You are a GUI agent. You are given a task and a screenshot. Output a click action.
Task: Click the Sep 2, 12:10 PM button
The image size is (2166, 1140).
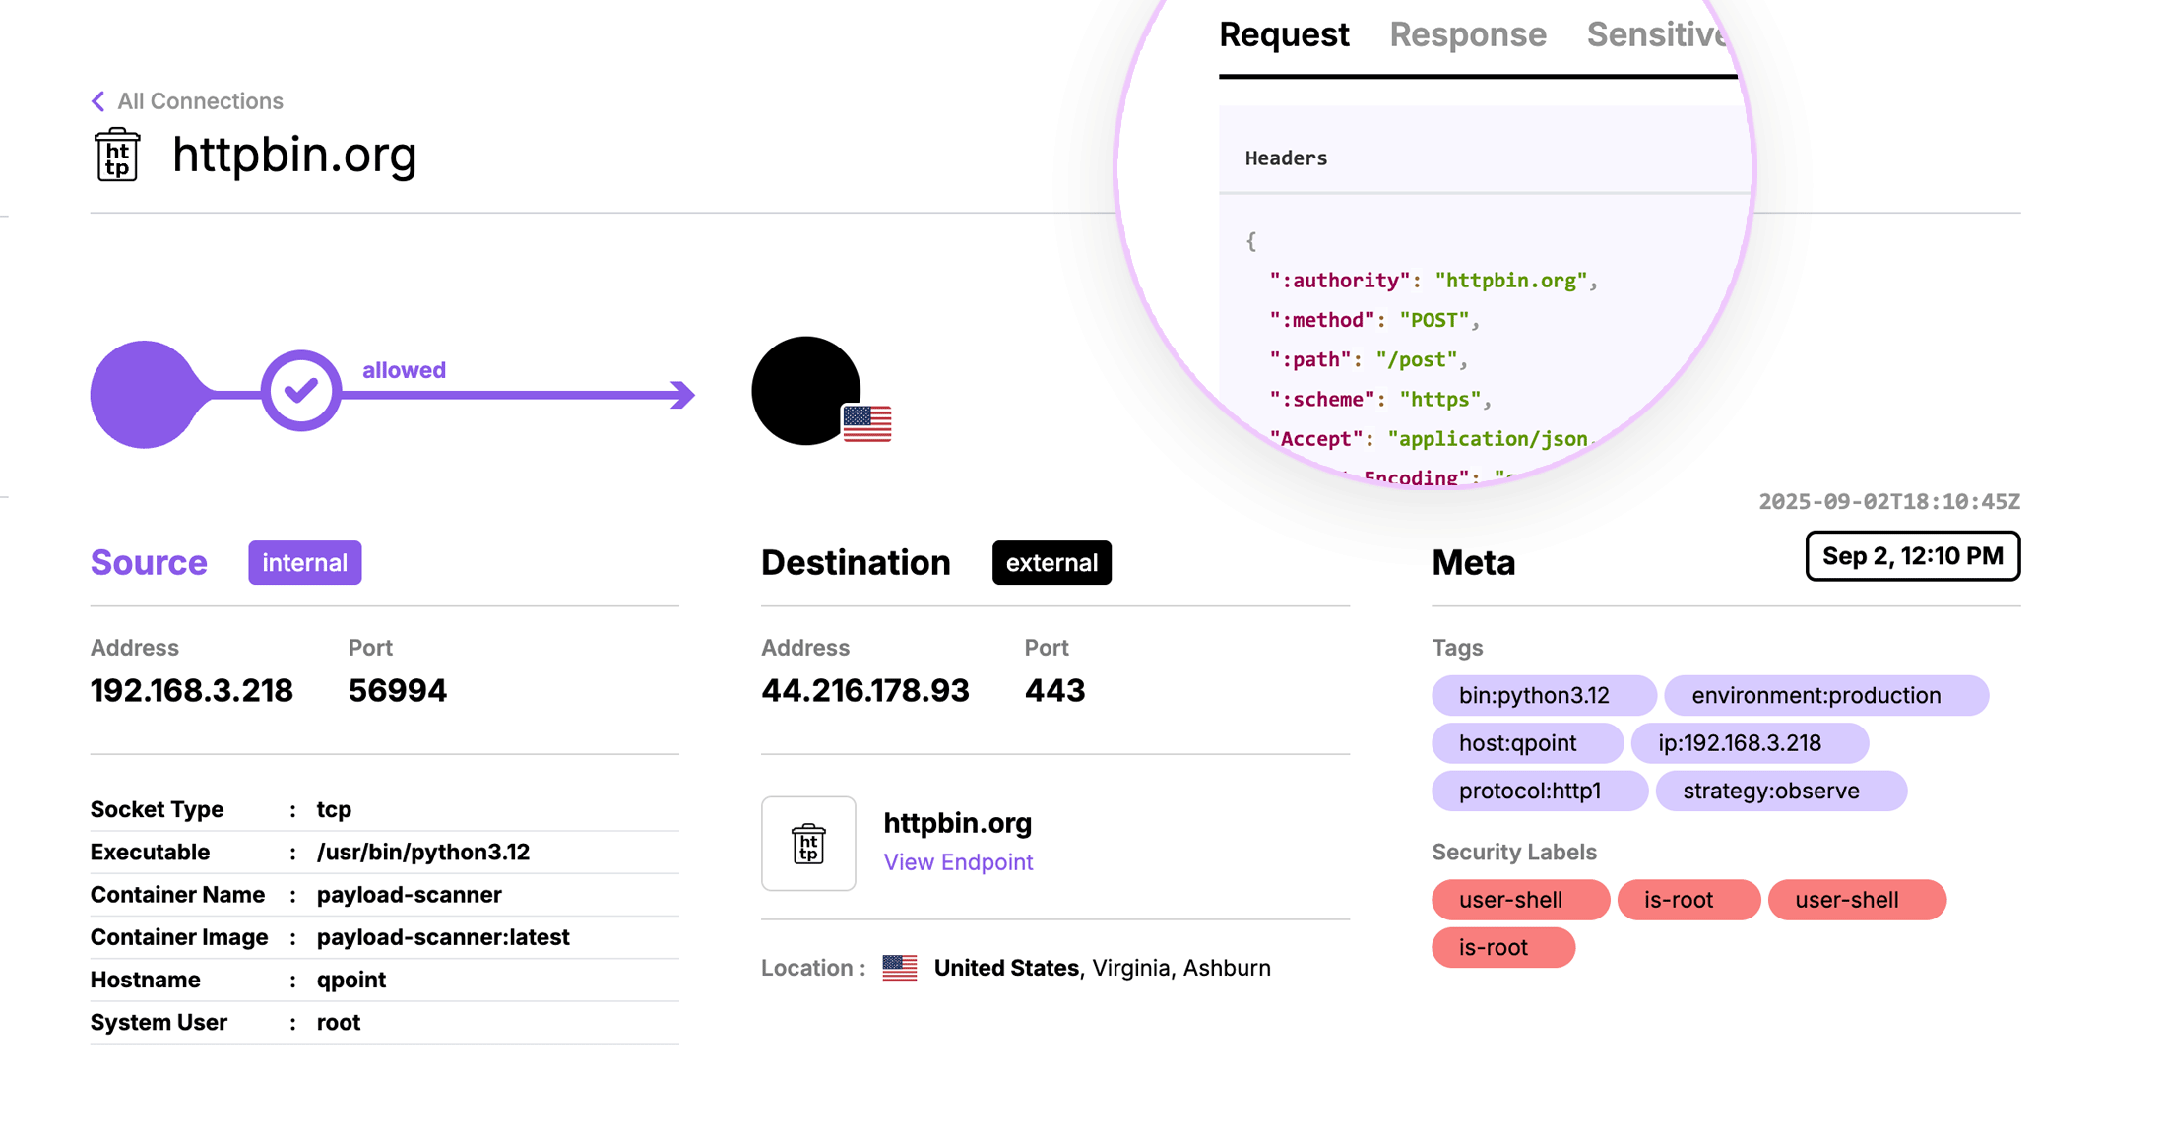point(1912,556)
